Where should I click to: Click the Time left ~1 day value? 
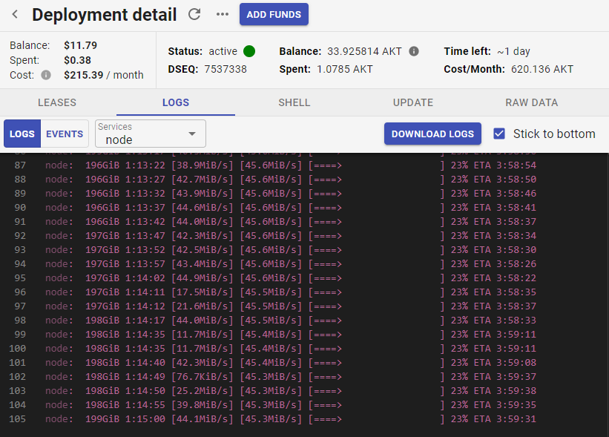tap(513, 51)
